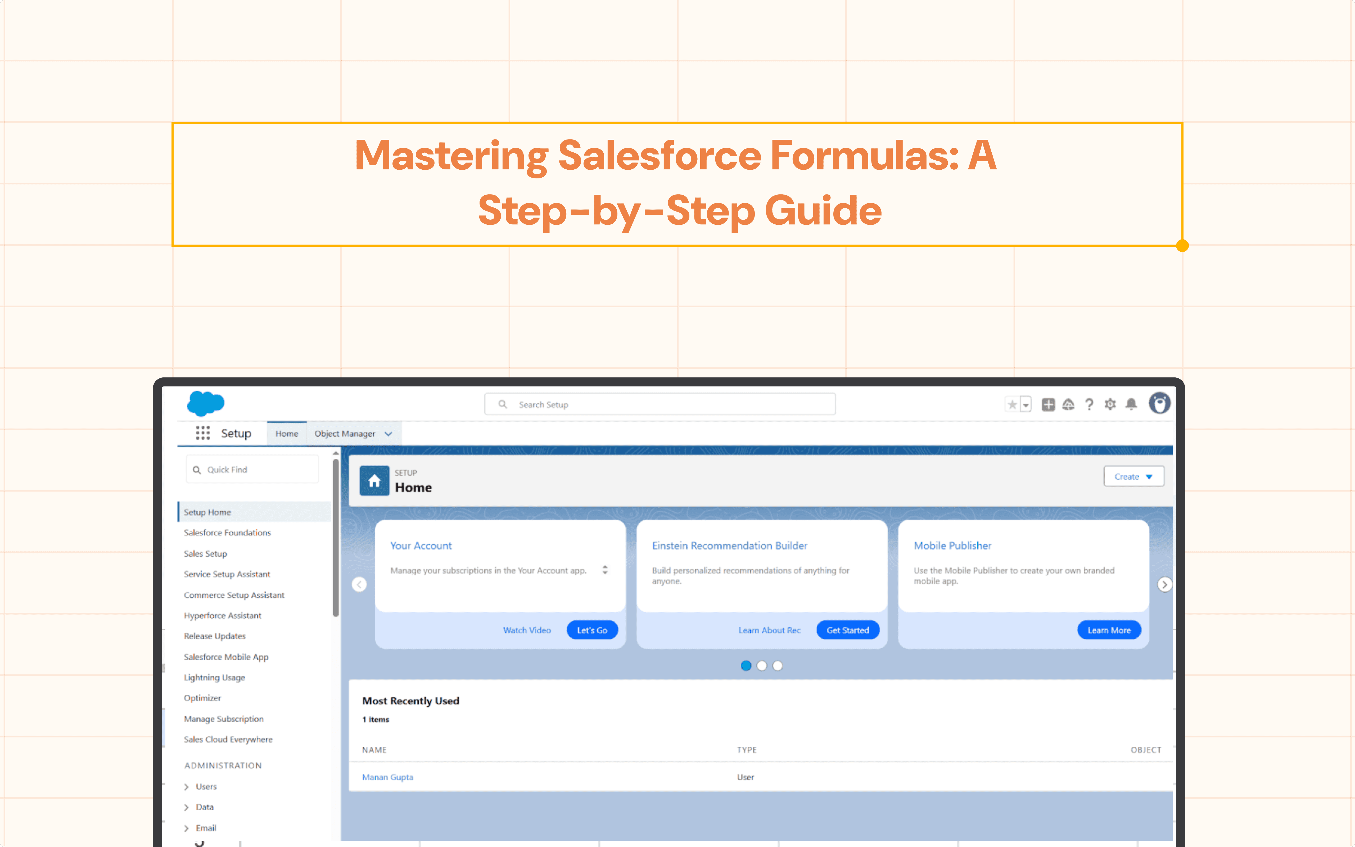Screen dimensions: 1355x847
Task: Click the Most Recently Used heading
Action: (410, 701)
